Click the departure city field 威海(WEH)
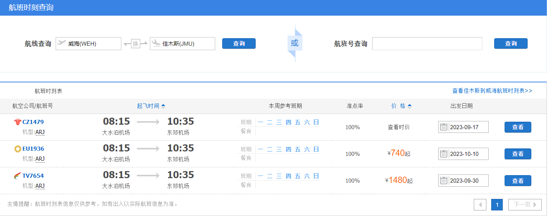Viewport: 548px width, 216px height. (88, 43)
